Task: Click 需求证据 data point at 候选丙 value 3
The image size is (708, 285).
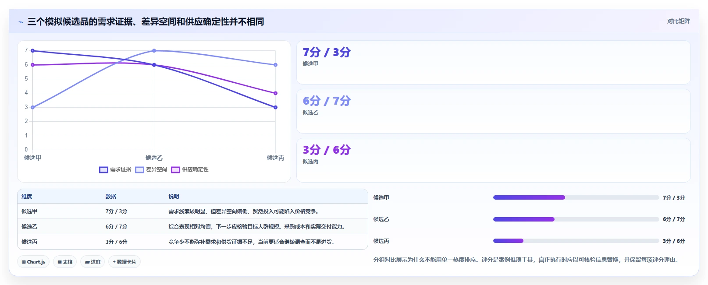Action: coord(275,107)
